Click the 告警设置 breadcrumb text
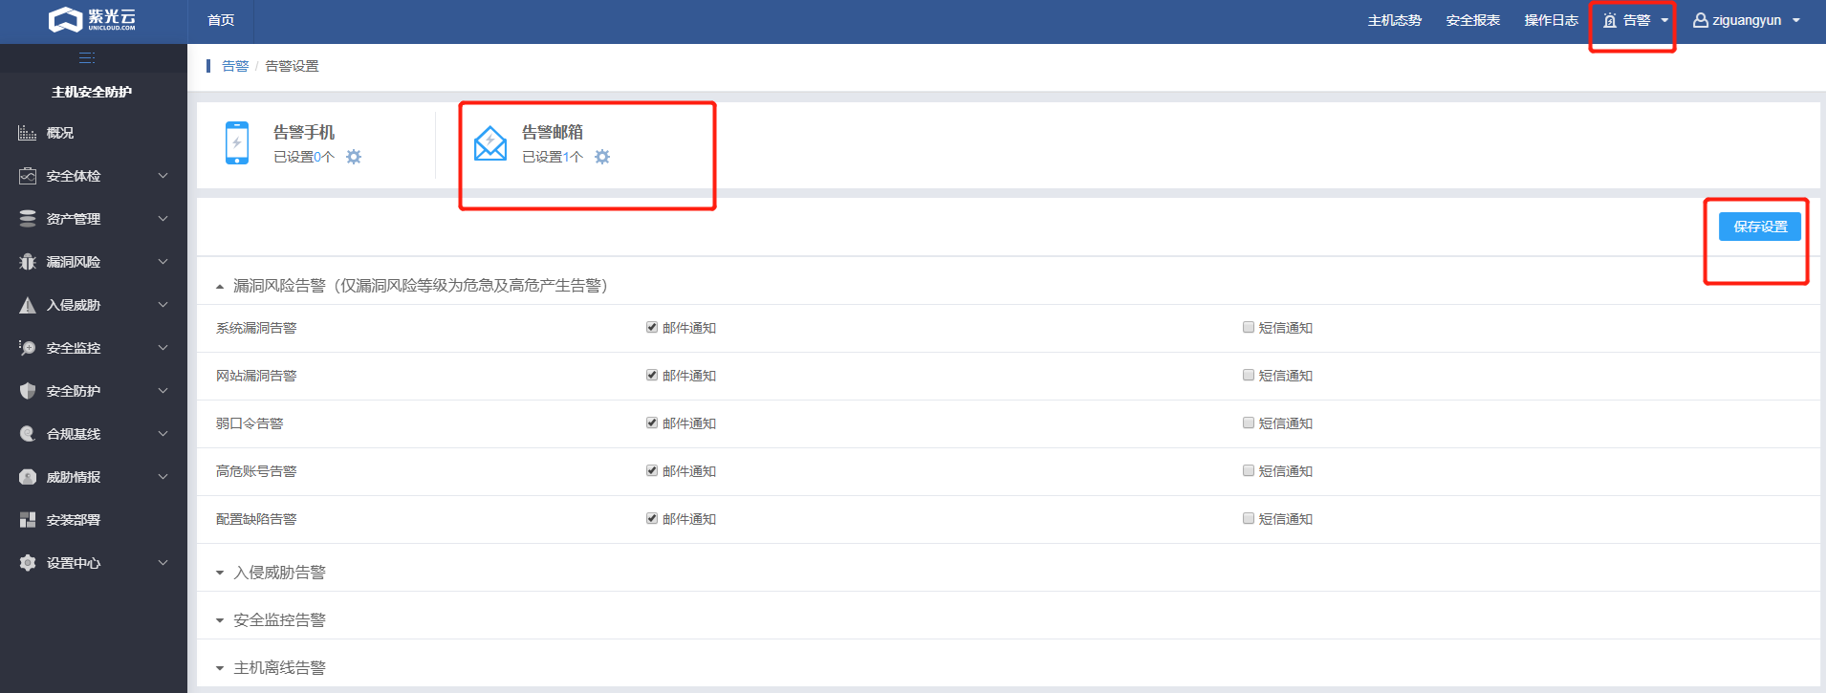The height and width of the screenshot is (693, 1826). point(293,66)
